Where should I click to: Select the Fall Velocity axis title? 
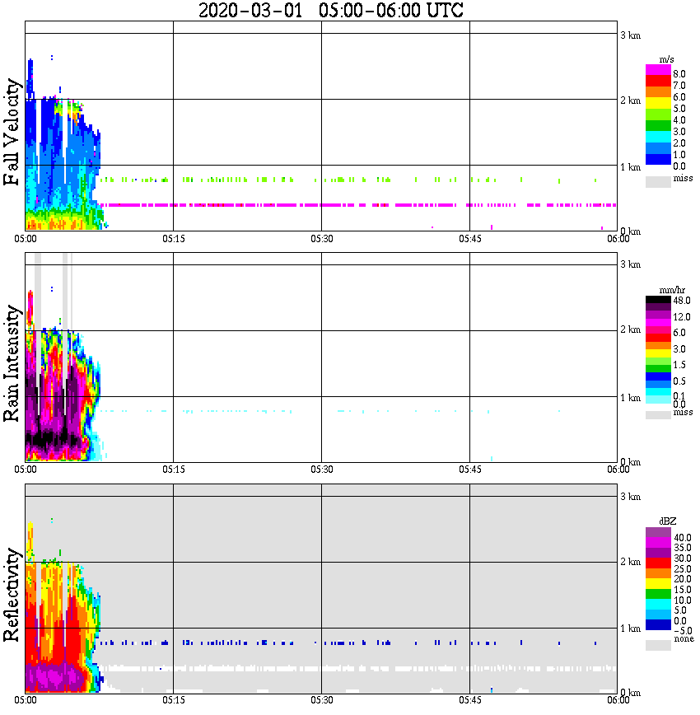pyautogui.click(x=12, y=132)
